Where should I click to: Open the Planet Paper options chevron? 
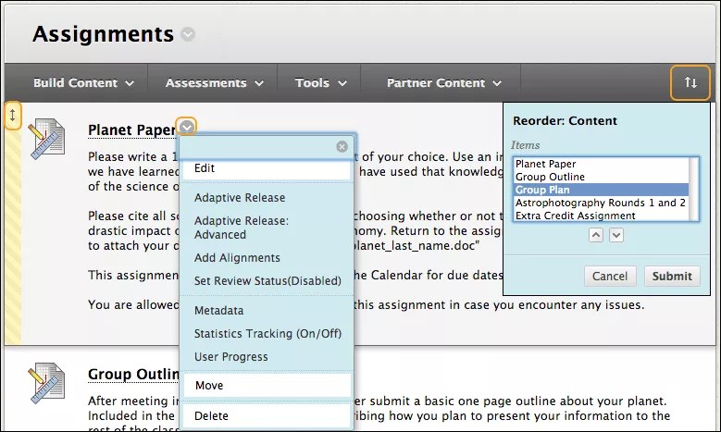188,129
